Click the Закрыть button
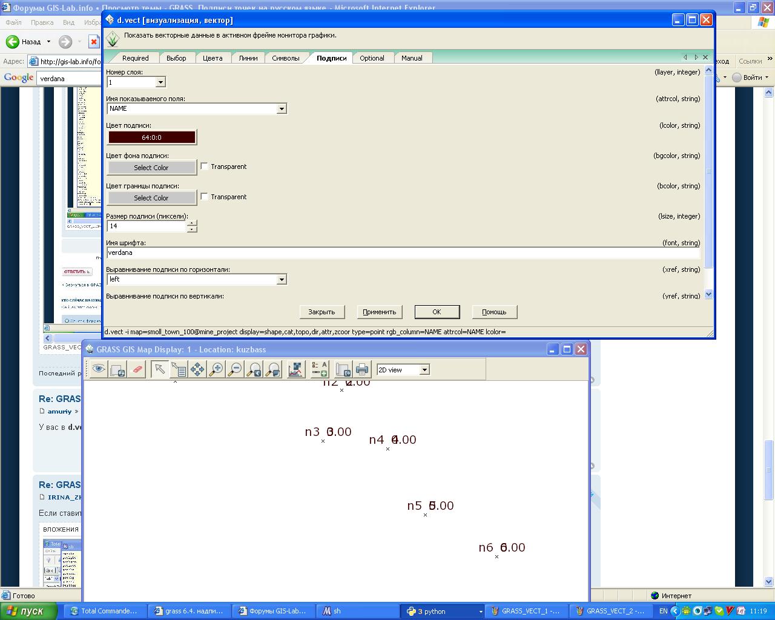This screenshot has width=775, height=620. pos(322,312)
